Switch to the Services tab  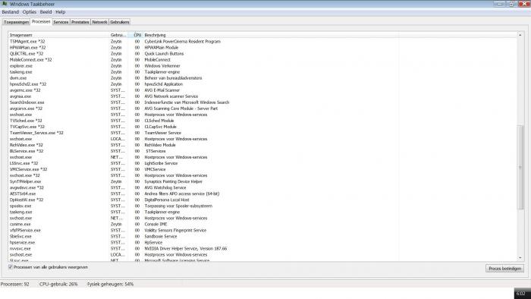(61, 22)
